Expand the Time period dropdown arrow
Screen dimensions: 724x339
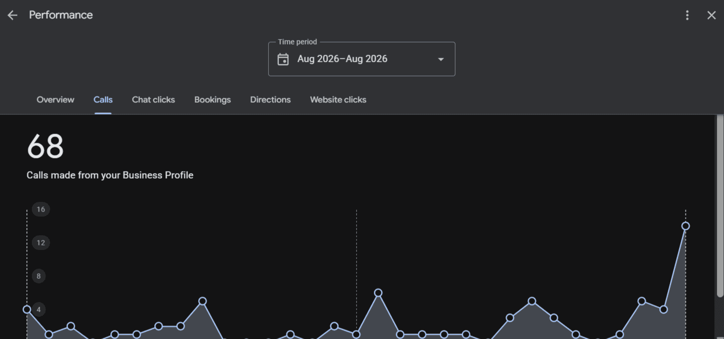[441, 59]
